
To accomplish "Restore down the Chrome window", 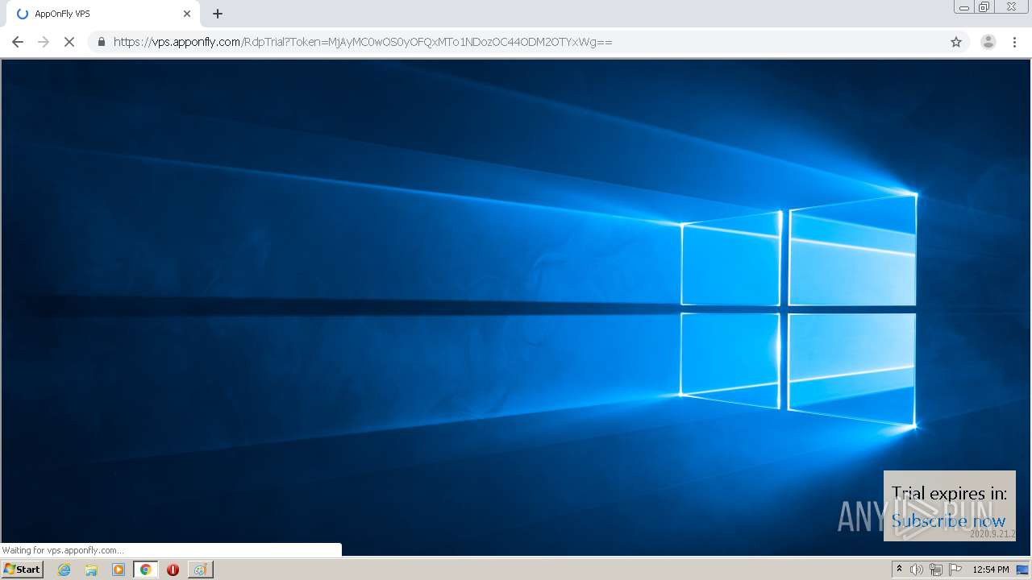I will [x=984, y=7].
